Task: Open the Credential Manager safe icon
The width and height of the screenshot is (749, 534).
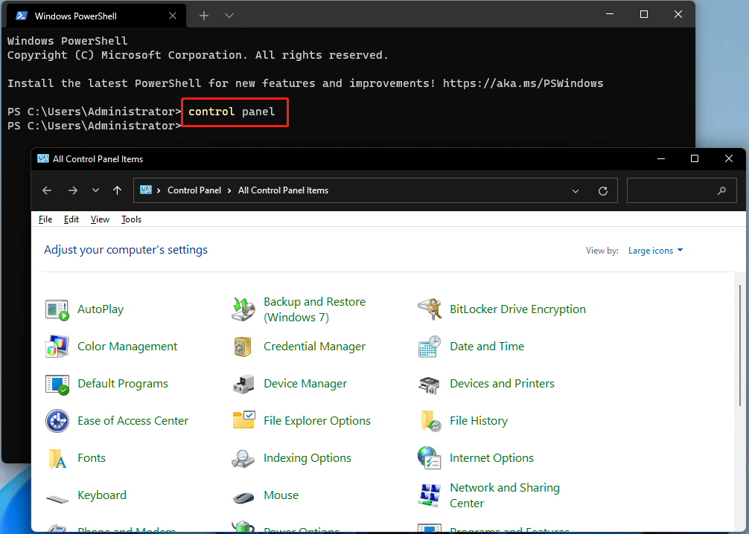Action: tap(243, 347)
